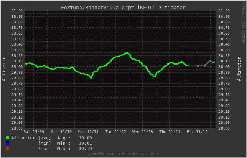Click the chart title Fortuna/Rohnerville Arpt [KFOT] Altimeter
Image resolution: width=247 pixels, height=158 pixels.
(123, 7)
